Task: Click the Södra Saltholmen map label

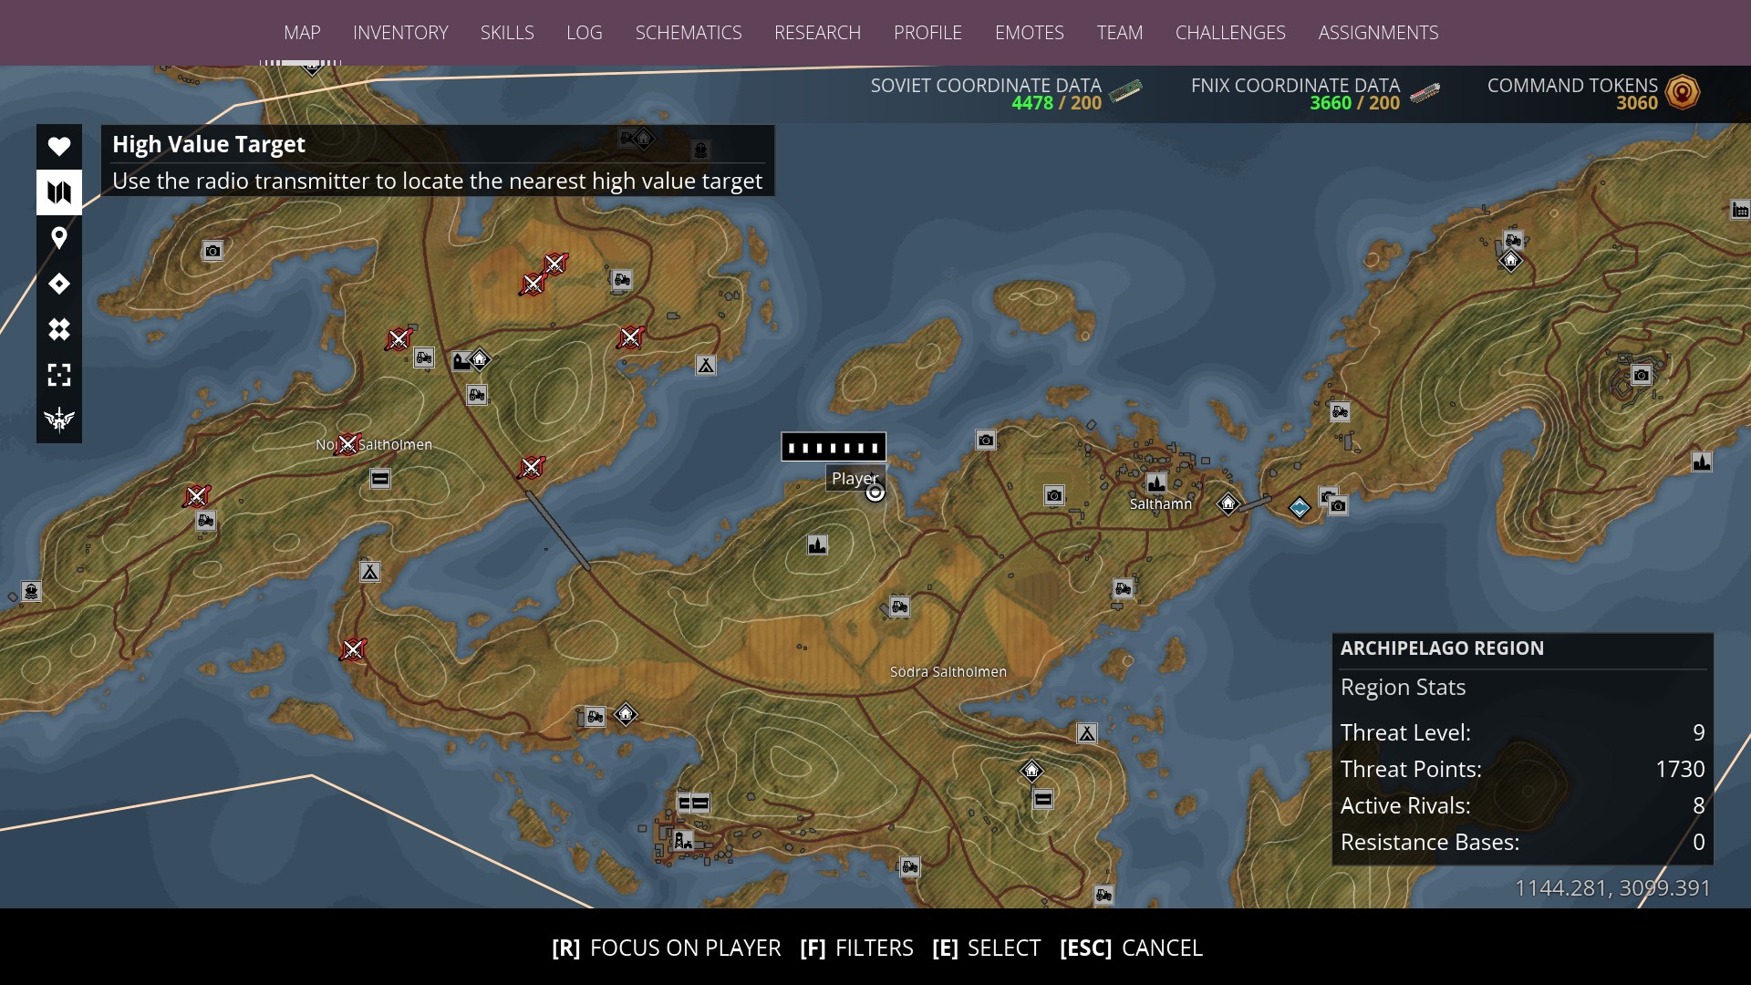Action: [x=948, y=672]
